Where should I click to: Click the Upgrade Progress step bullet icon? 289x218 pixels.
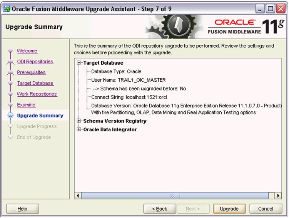10,126
